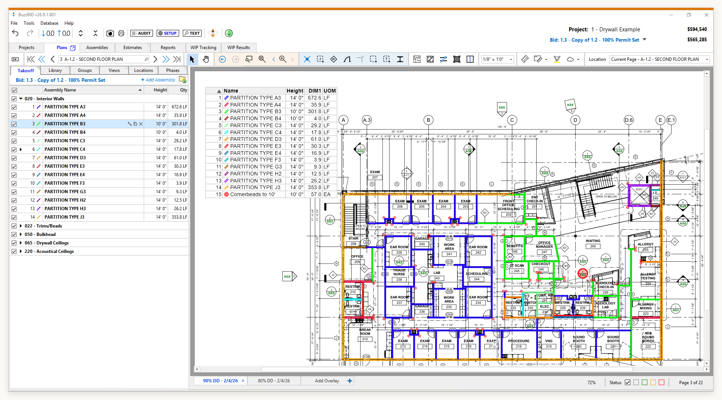Toggle checkbox for PARTITION TYPE D3
Viewport: 722px width, 400px height.
coord(14,158)
